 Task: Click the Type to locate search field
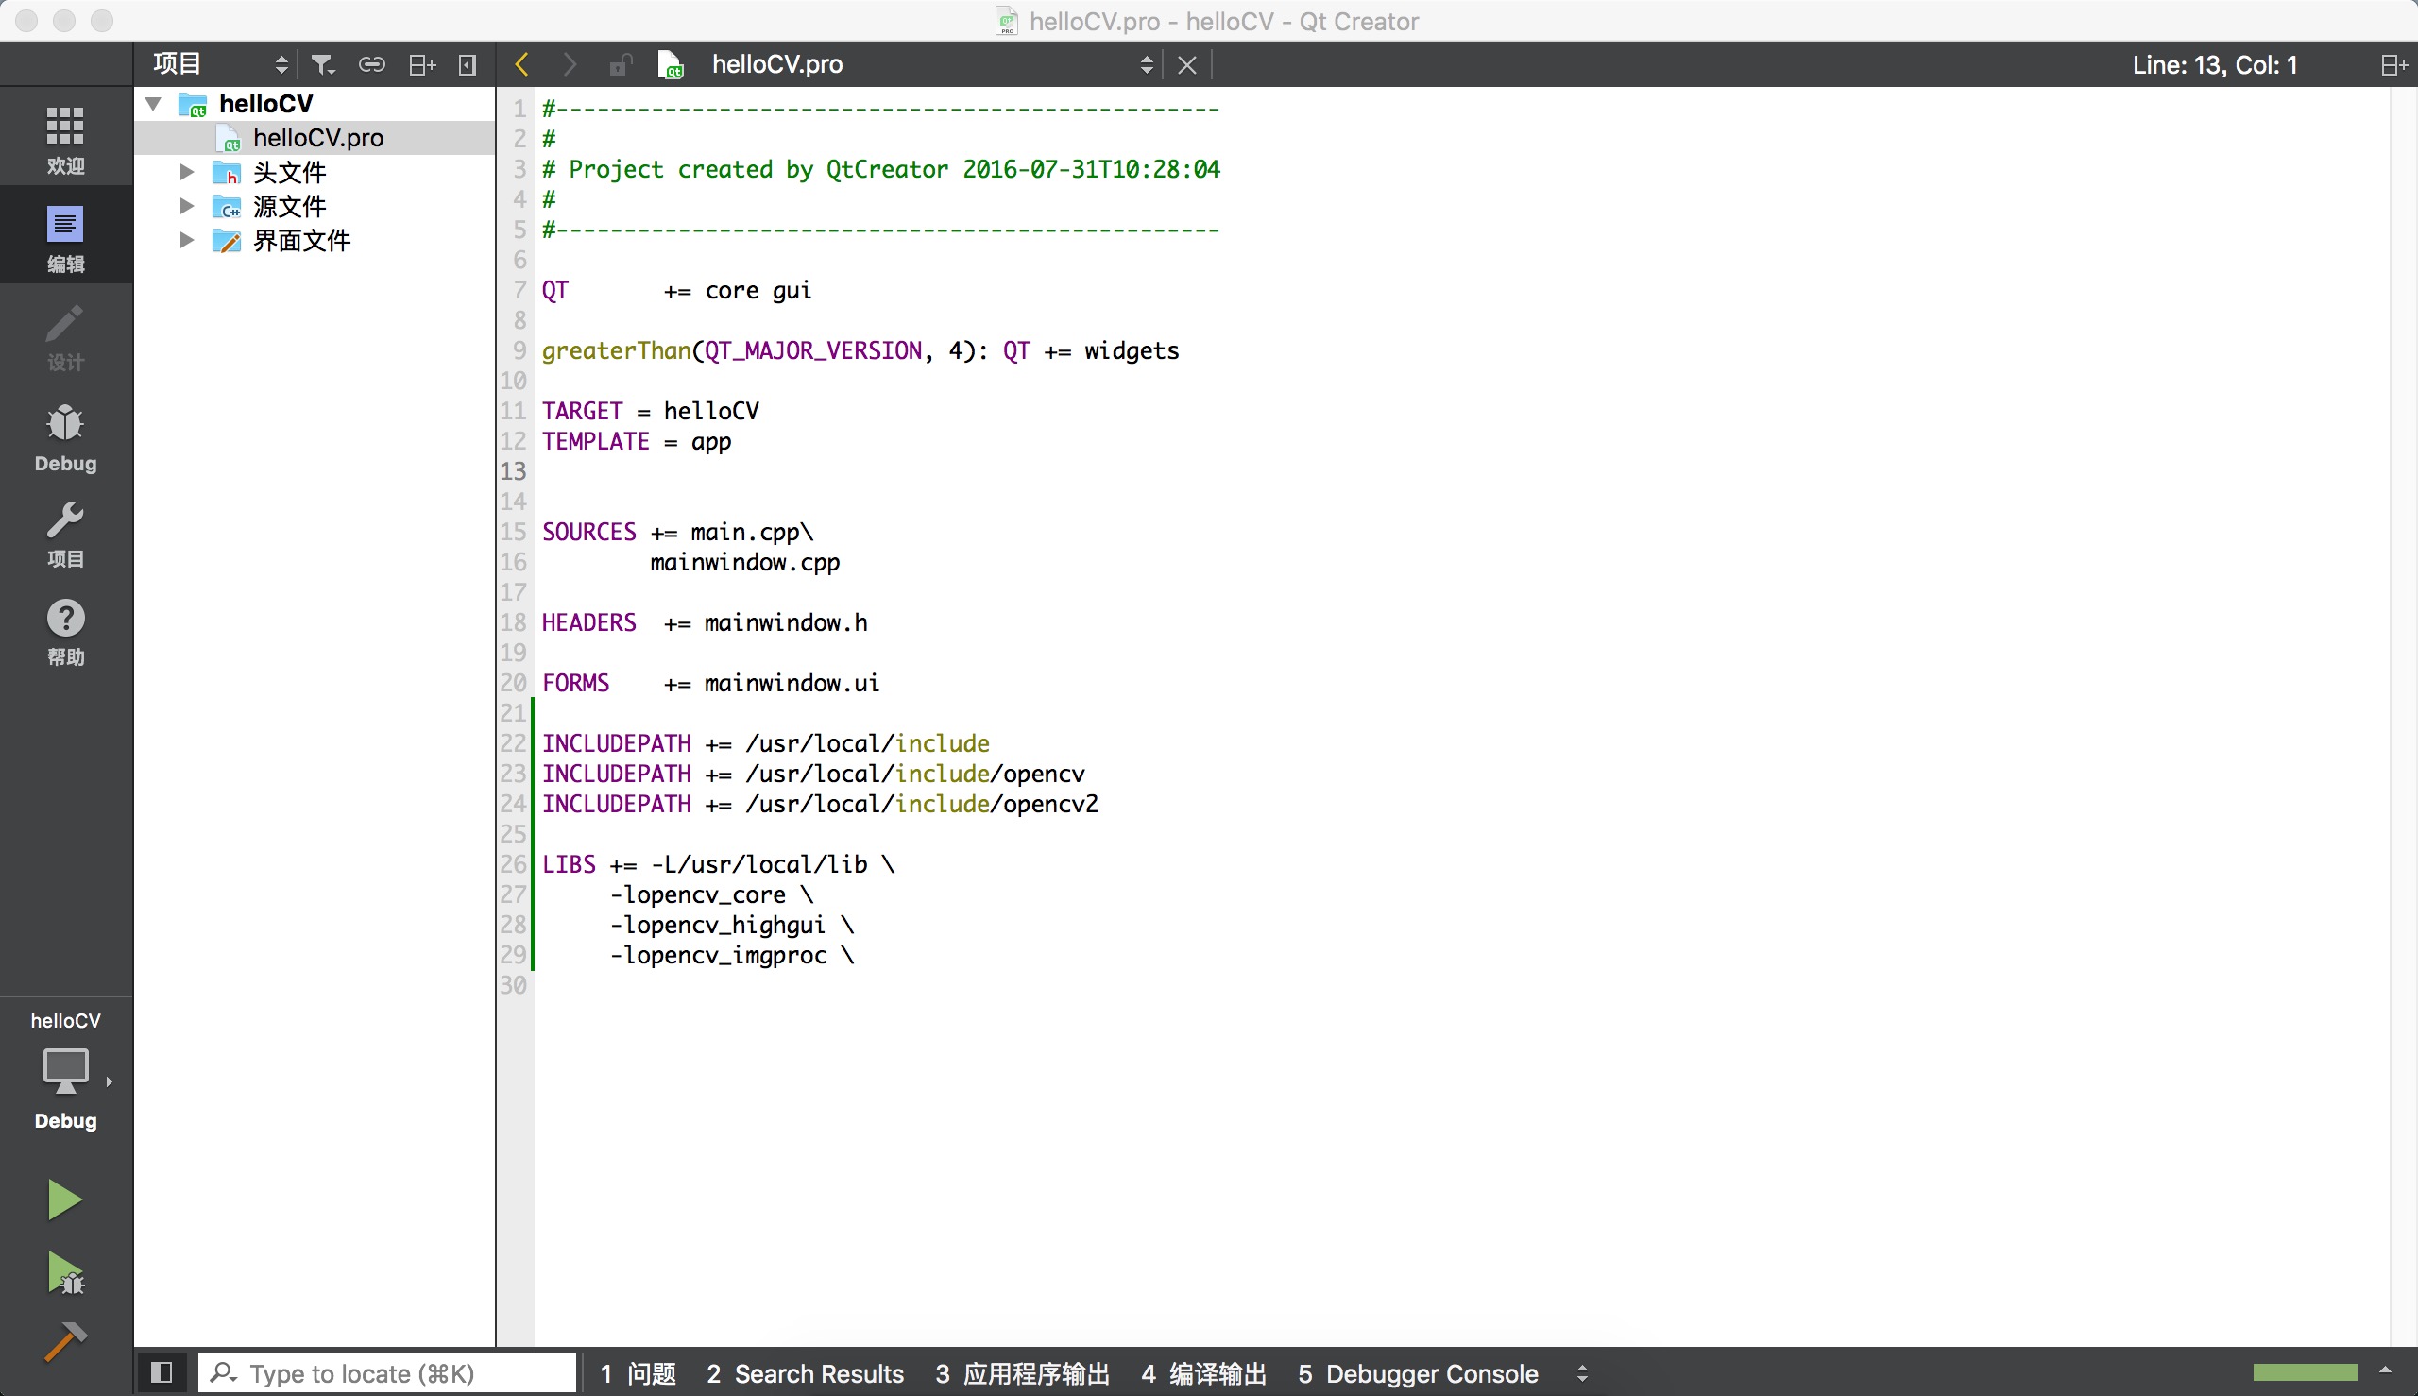point(387,1373)
